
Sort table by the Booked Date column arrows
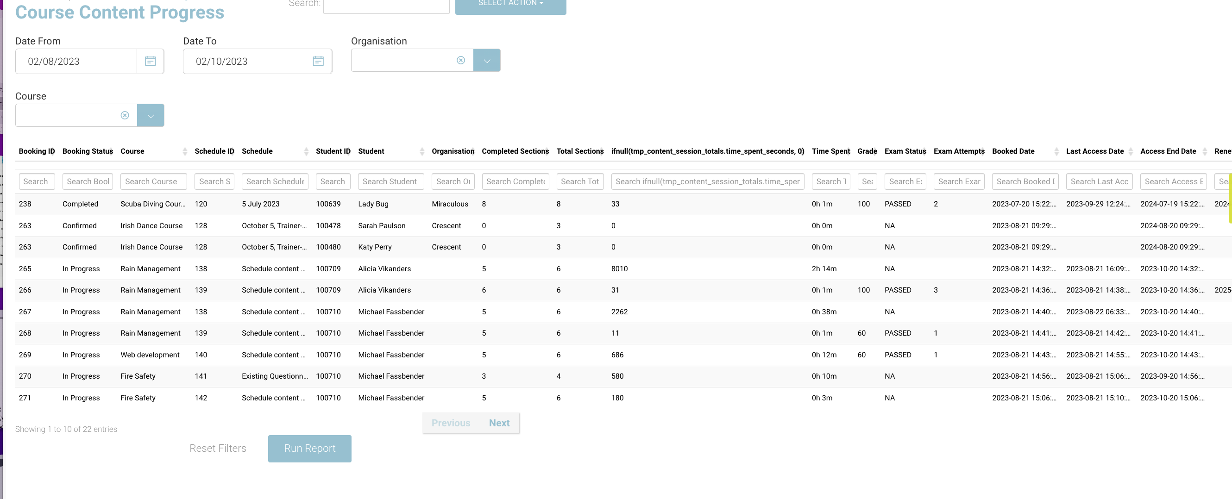tap(1056, 151)
